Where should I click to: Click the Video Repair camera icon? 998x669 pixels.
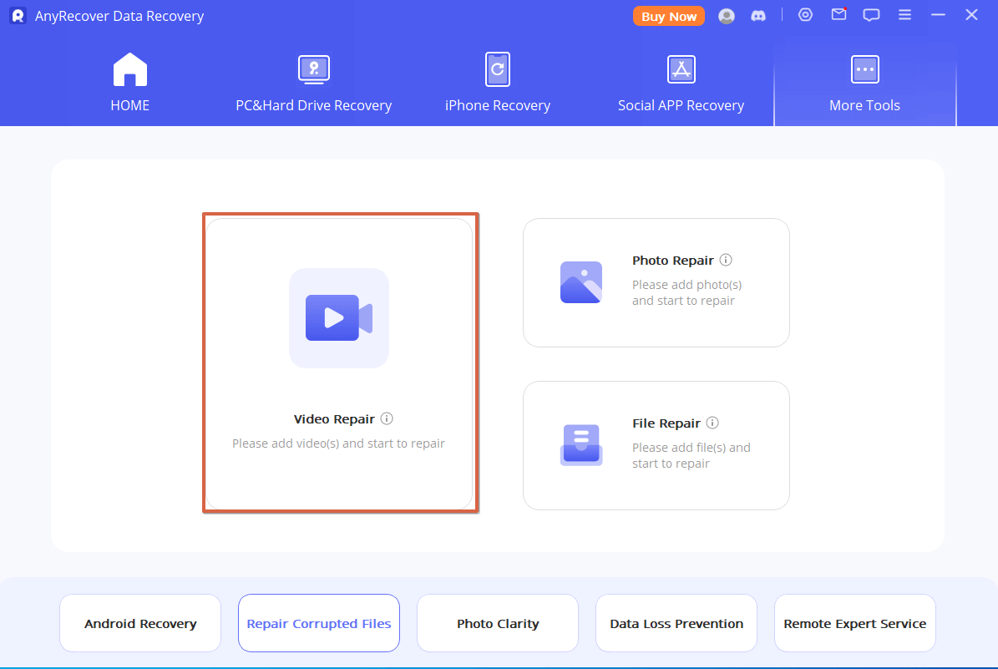[x=338, y=317]
